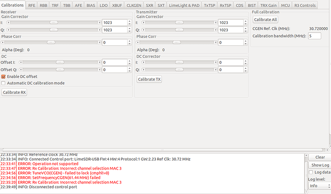Open the Log level Info dropdown
This screenshot has width=331, height=194.
(319, 186)
